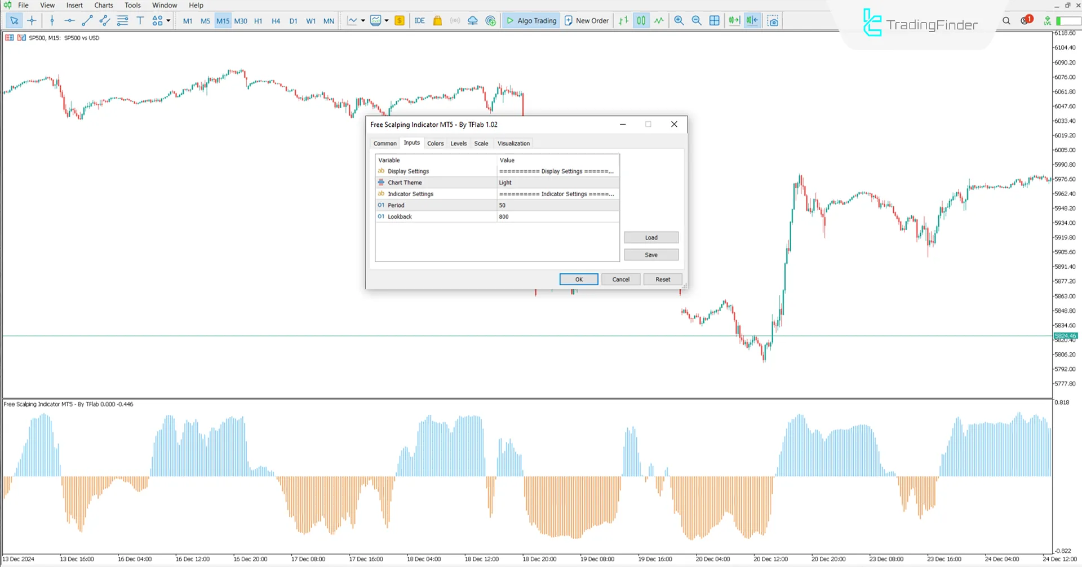The width and height of the screenshot is (1082, 567).
Task: Toggle the chart shift from right edge
Action: [x=752, y=20]
